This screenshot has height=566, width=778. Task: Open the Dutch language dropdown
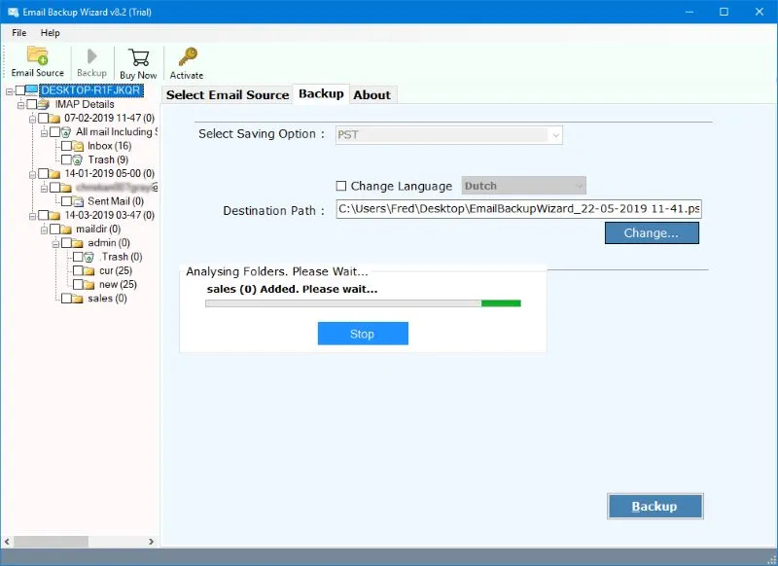pos(524,186)
